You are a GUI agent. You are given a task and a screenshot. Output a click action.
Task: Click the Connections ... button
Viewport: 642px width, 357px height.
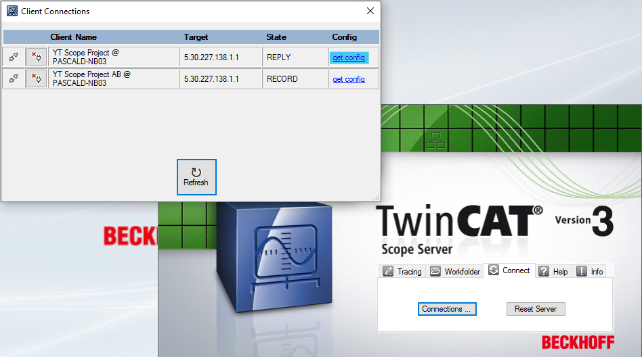coord(447,309)
